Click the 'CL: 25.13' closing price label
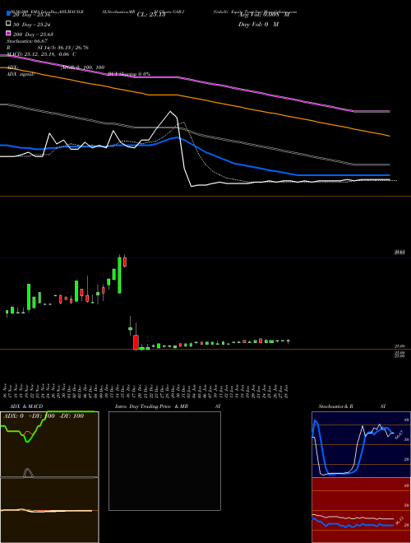The width and height of the screenshot is (411, 543). (151, 15)
